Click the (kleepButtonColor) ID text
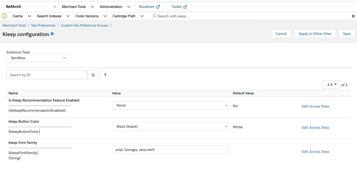 (x=24, y=132)
